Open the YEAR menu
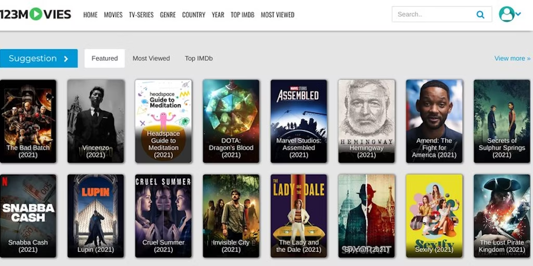Screen dimensions: 533x266 pyautogui.click(x=218, y=15)
